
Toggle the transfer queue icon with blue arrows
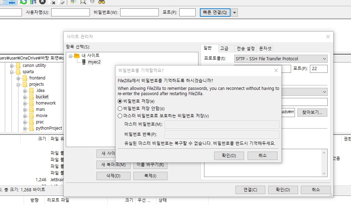point(11,2)
